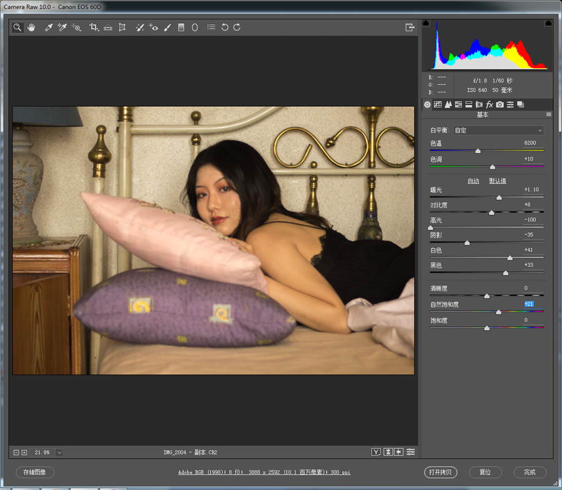The width and height of the screenshot is (562, 490).
Task: Click the 自然饱和度 value field
Action: pyautogui.click(x=529, y=302)
